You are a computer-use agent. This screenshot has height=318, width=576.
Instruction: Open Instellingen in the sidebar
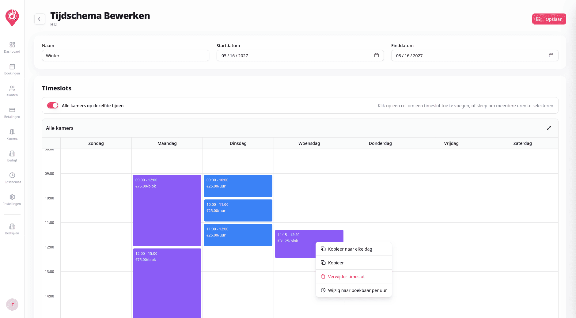12,200
